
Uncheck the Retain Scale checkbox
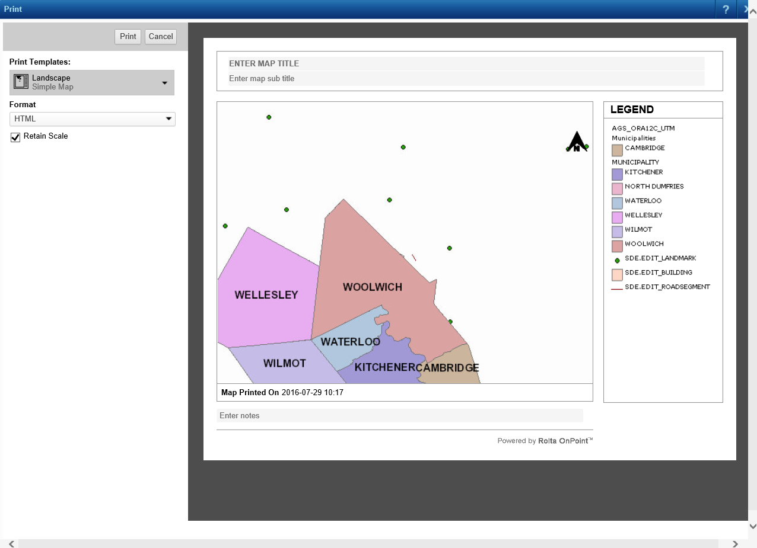[x=16, y=137]
